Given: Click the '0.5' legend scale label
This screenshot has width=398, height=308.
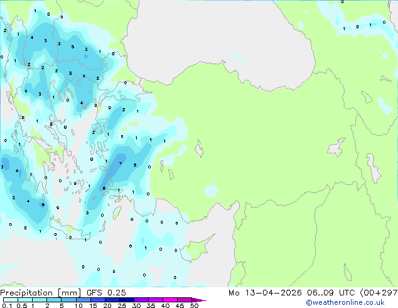Looking at the screenshot, I should (x=22, y=305).
